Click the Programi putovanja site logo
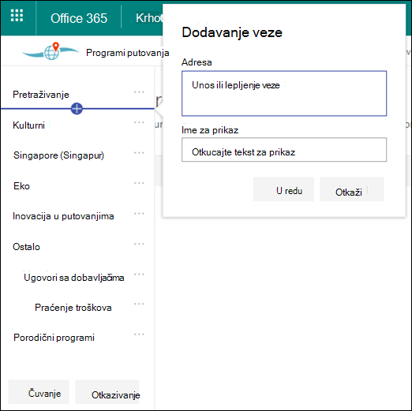 pyautogui.click(x=51, y=51)
